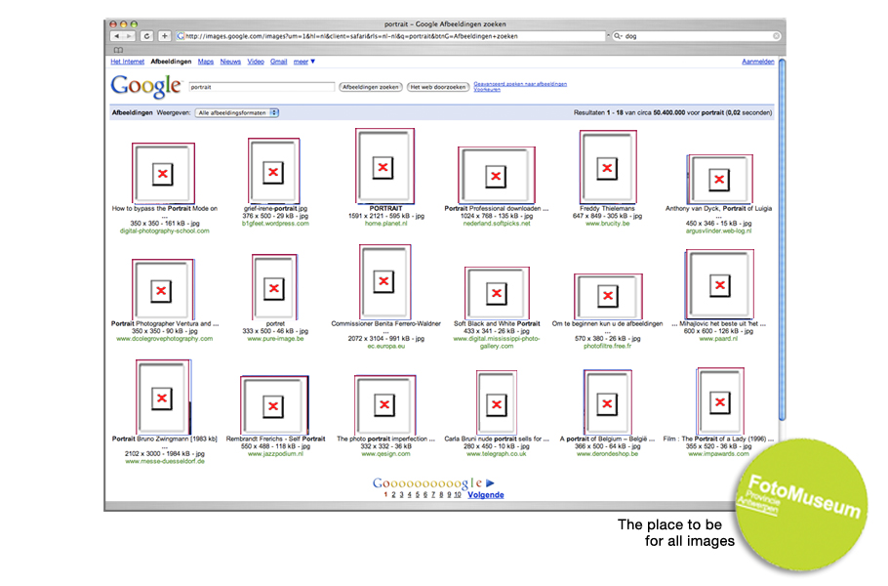
Task: Click Het web doorzoeken button
Action: pos(438,87)
